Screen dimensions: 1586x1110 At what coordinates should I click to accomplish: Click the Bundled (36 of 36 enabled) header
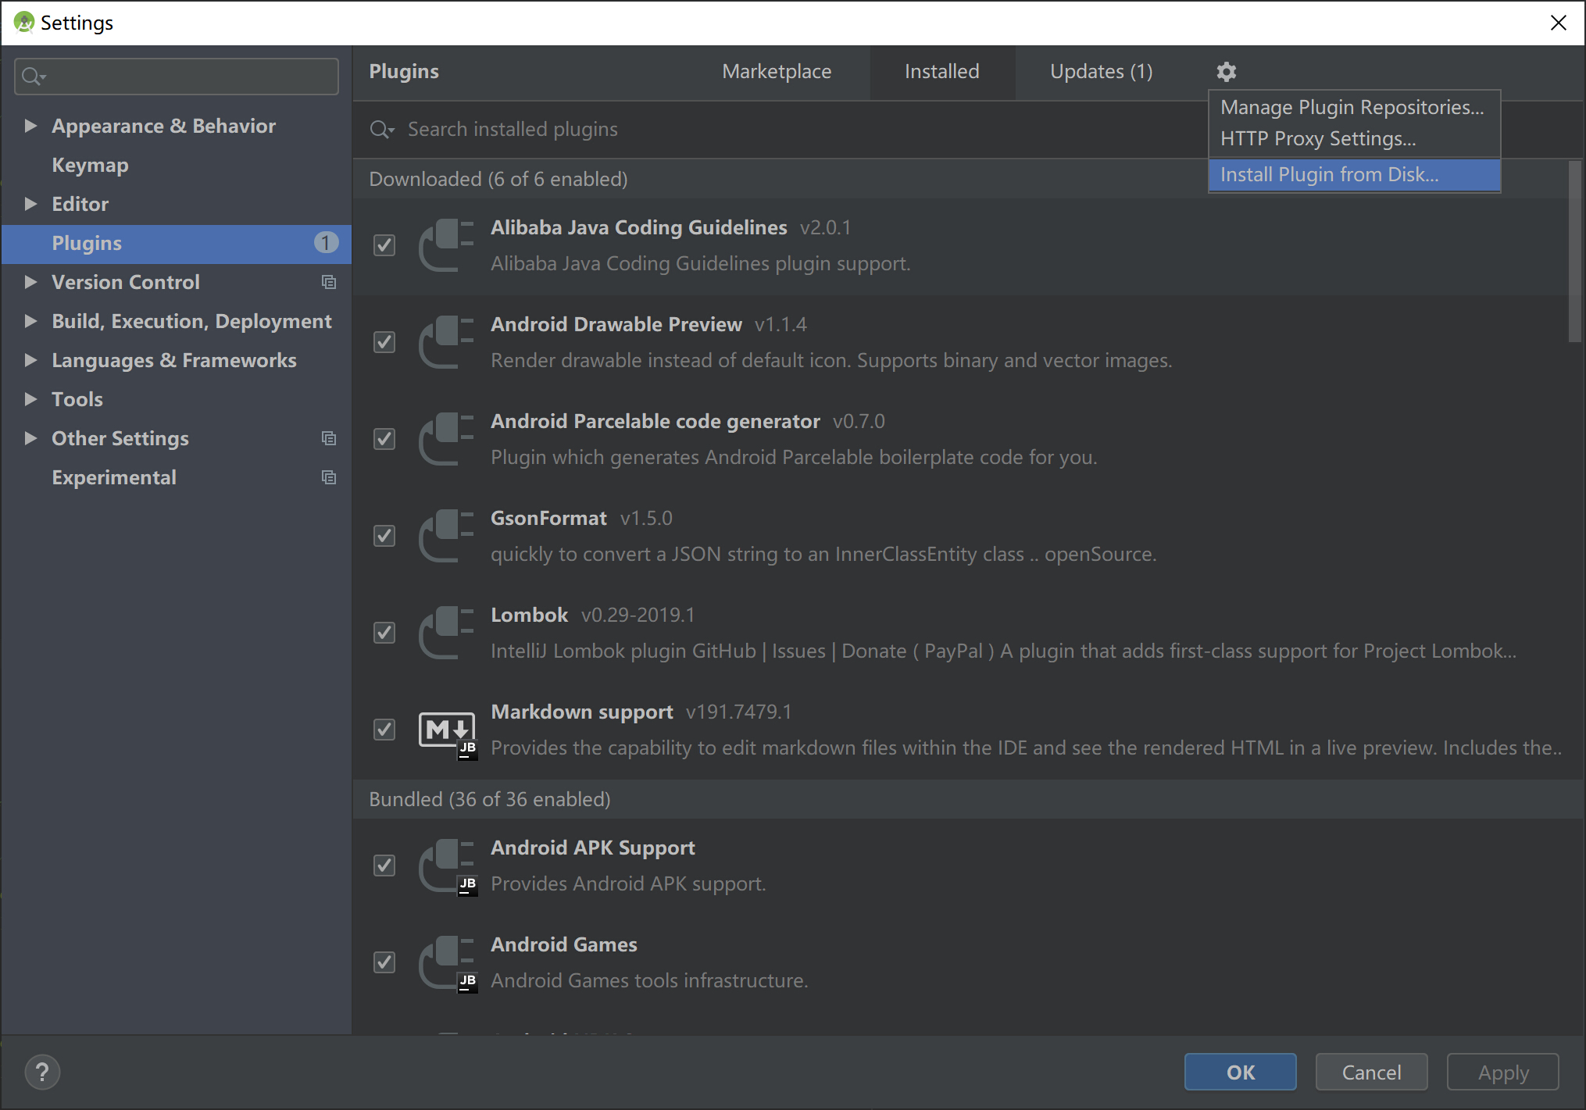(x=490, y=800)
